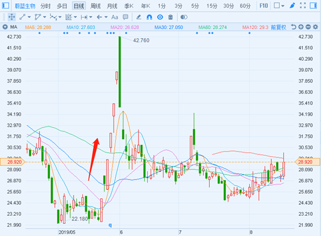321x236 pixels.
Task: Toggle the left sidebar panel icon
Action: tap(5, 5)
